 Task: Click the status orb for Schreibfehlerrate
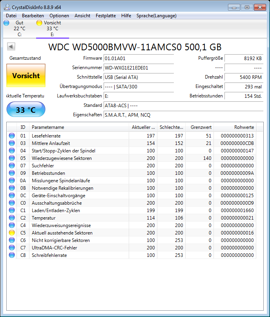pos(12,255)
